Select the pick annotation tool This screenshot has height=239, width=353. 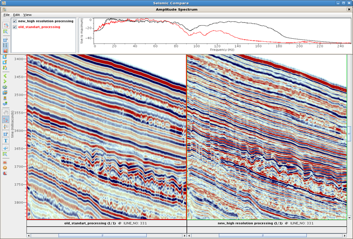(6, 126)
